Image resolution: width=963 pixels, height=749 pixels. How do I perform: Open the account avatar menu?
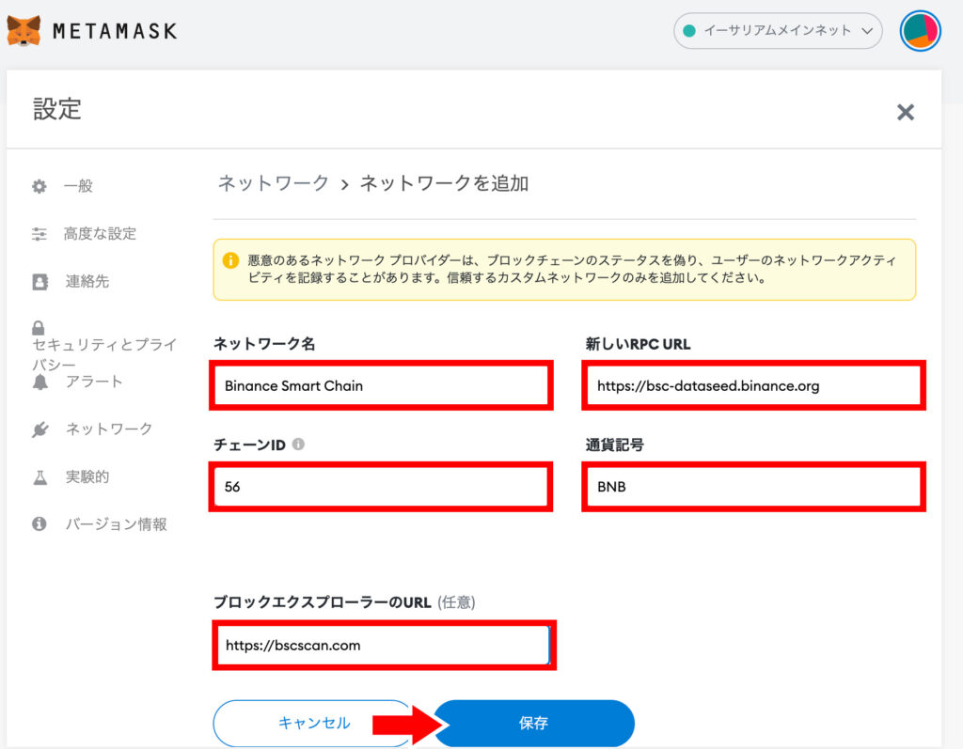coord(920,31)
